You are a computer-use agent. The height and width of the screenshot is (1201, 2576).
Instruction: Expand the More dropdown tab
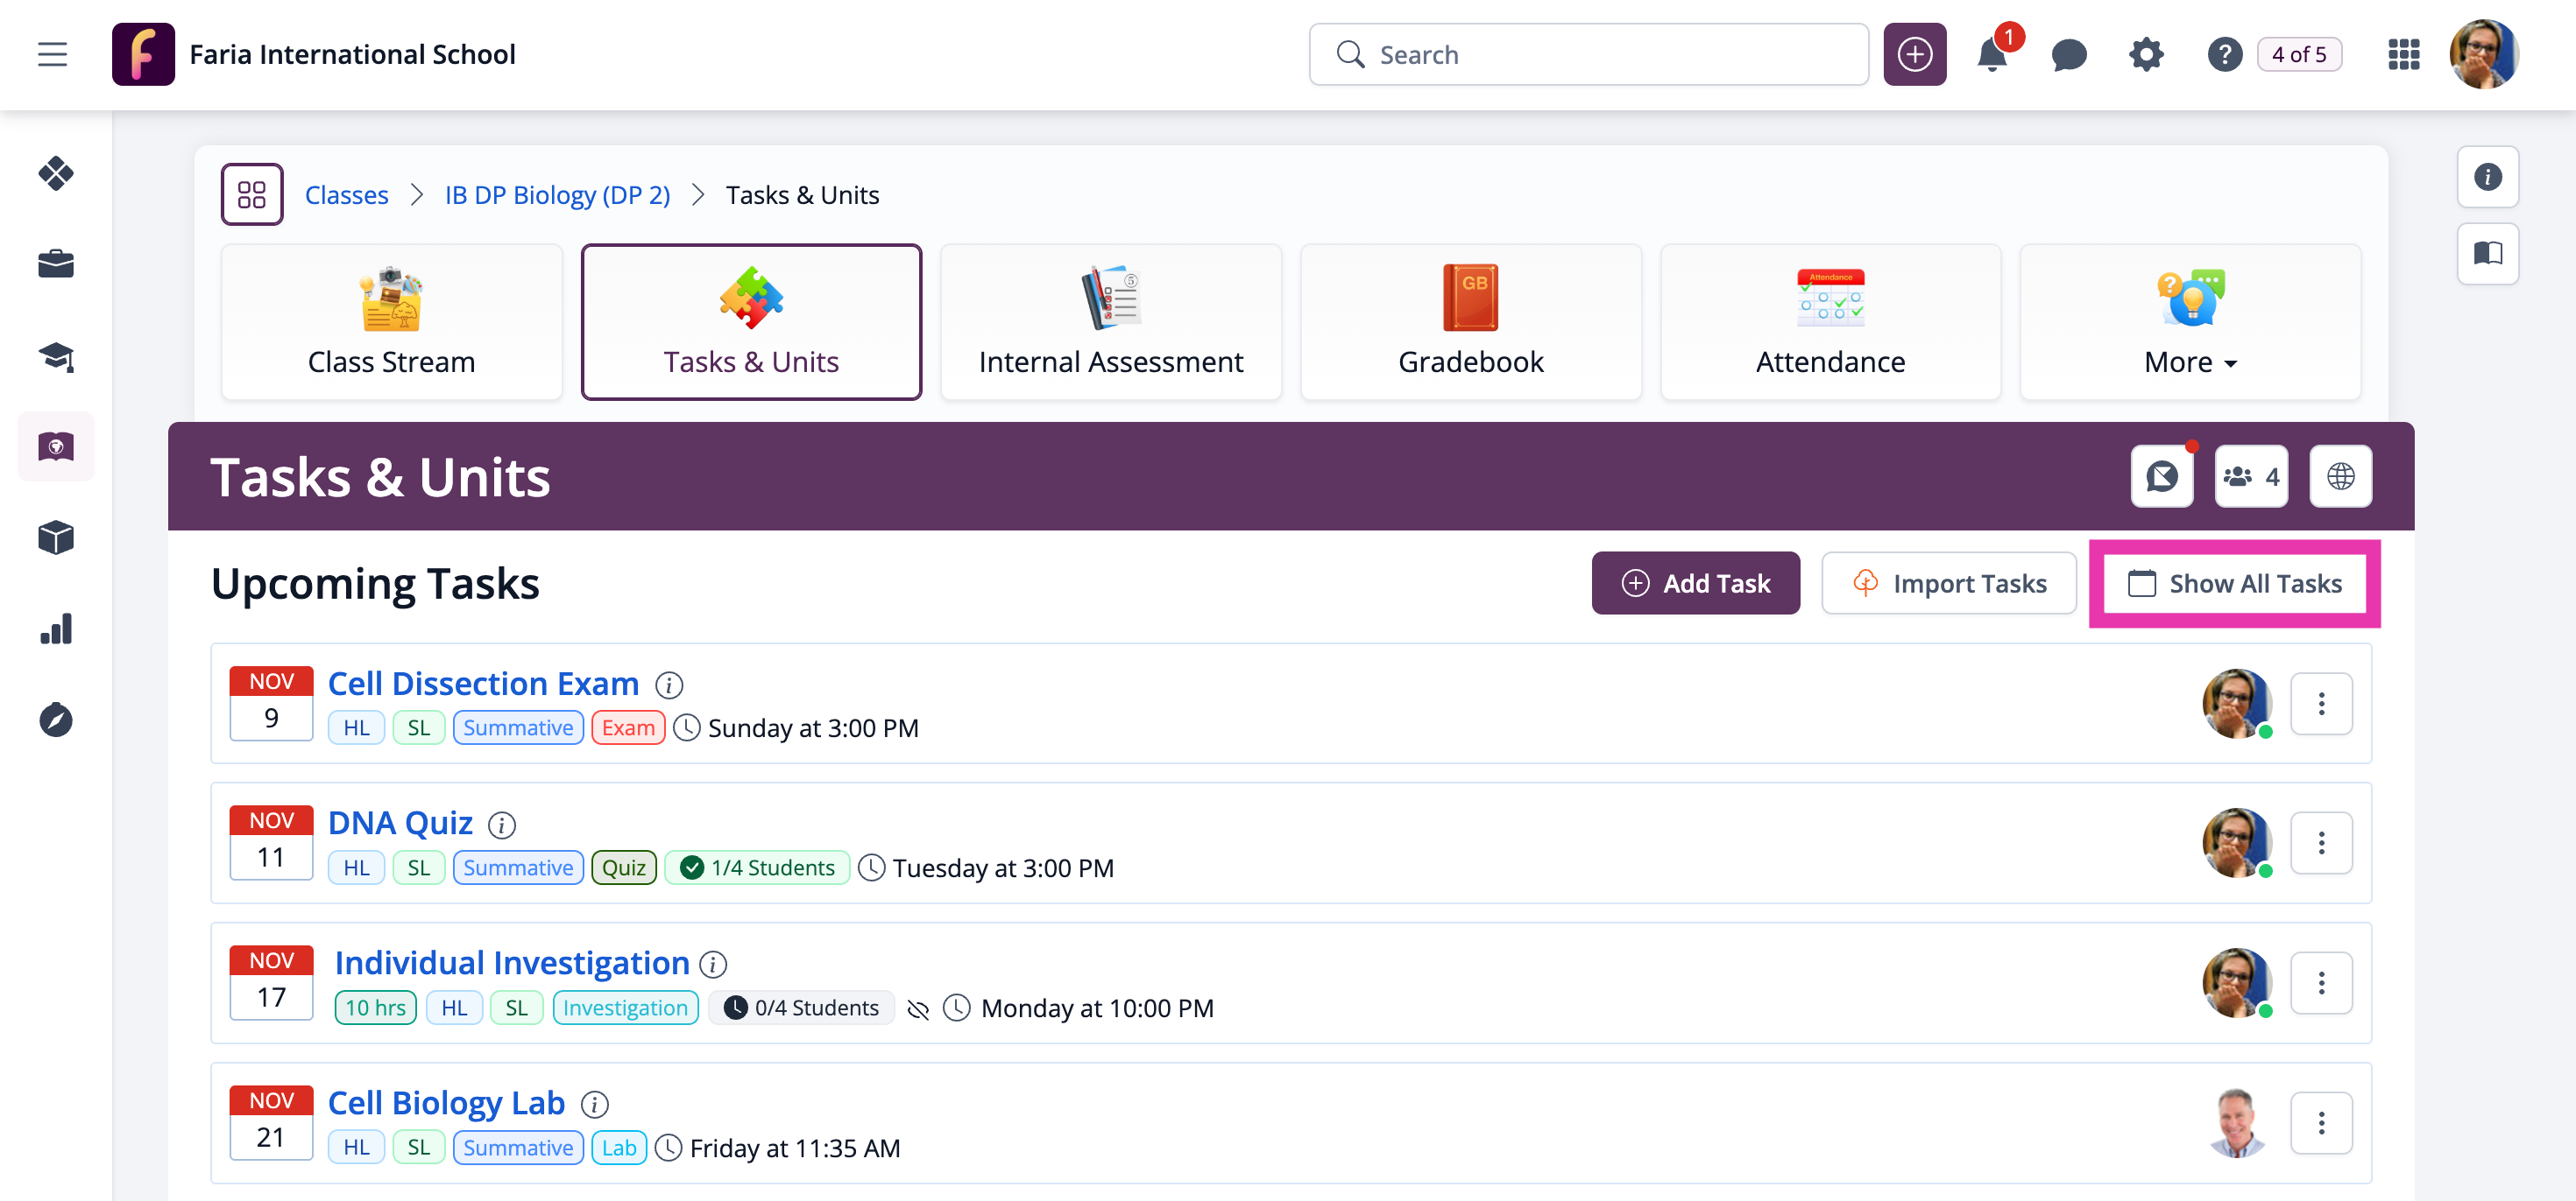[x=2190, y=322]
